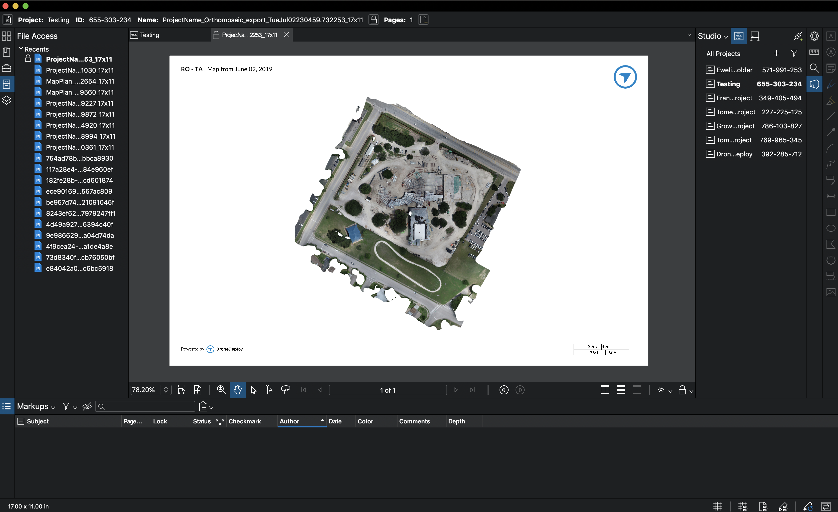Select the Lasso tool
The width and height of the screenshot is (838, 512).
pyautogui.click(x=285, y=390)
